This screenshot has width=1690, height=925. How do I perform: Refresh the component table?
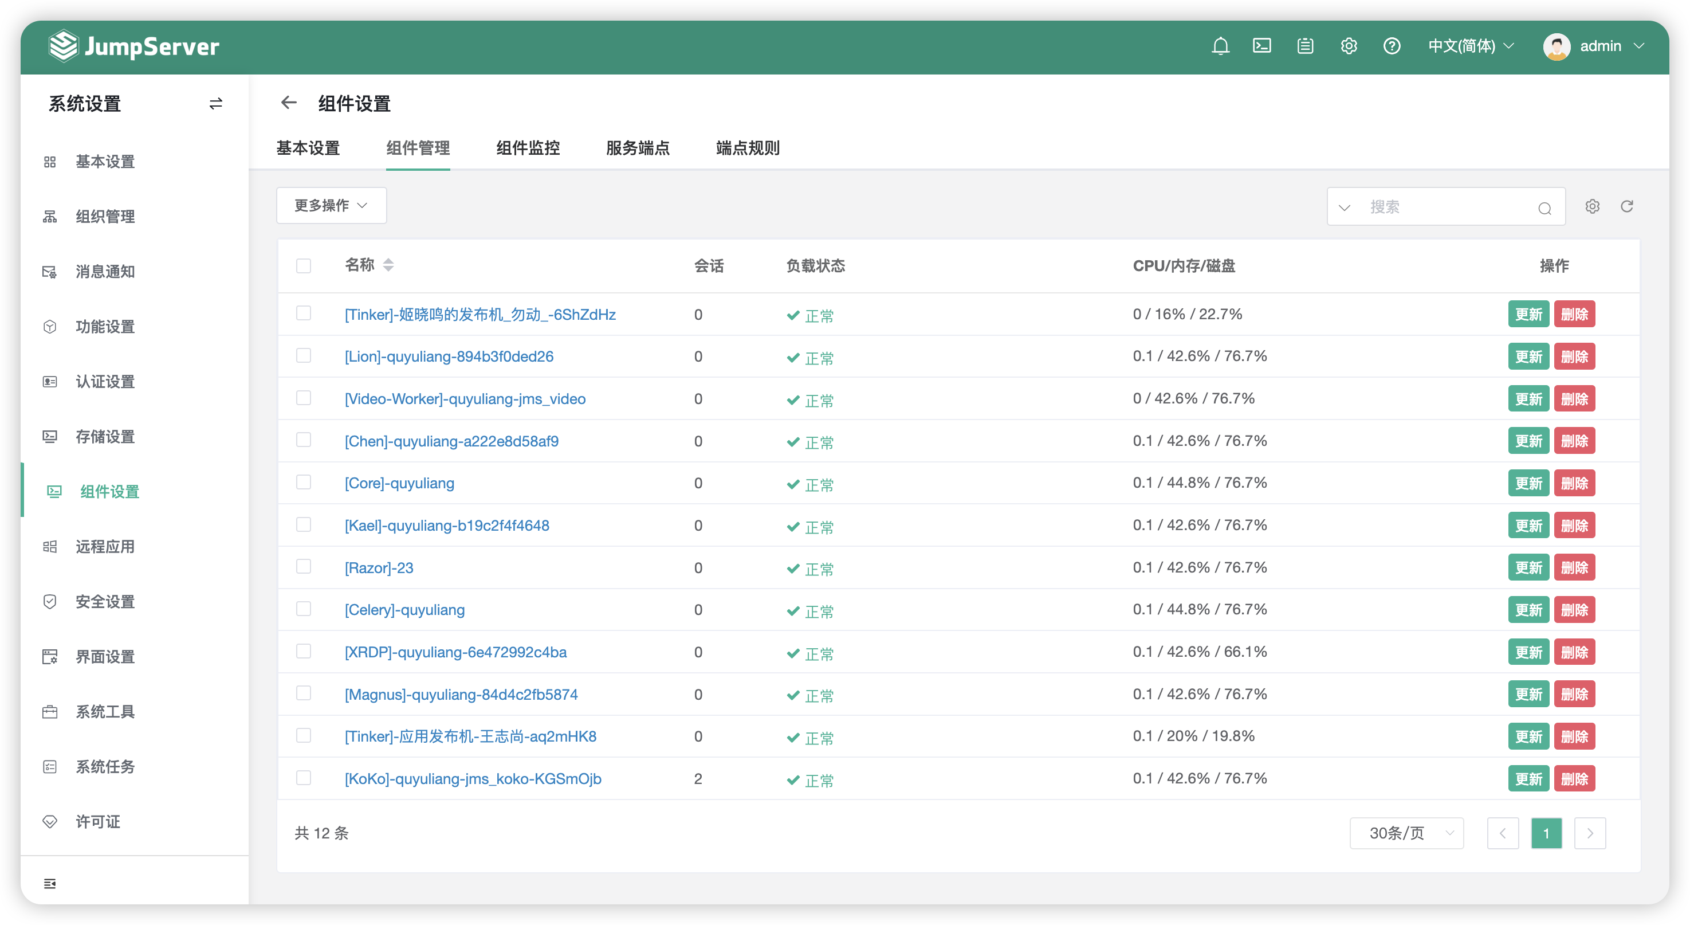(1627, 207)
